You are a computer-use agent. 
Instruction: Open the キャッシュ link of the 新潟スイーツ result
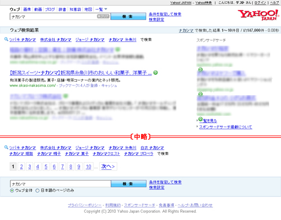109,86
